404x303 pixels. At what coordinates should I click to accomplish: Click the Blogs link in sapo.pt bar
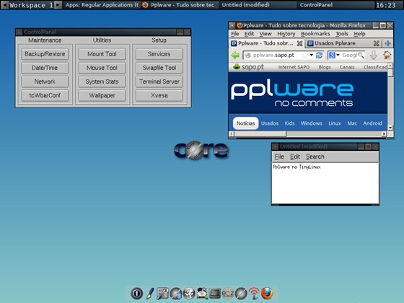(325, 67)
